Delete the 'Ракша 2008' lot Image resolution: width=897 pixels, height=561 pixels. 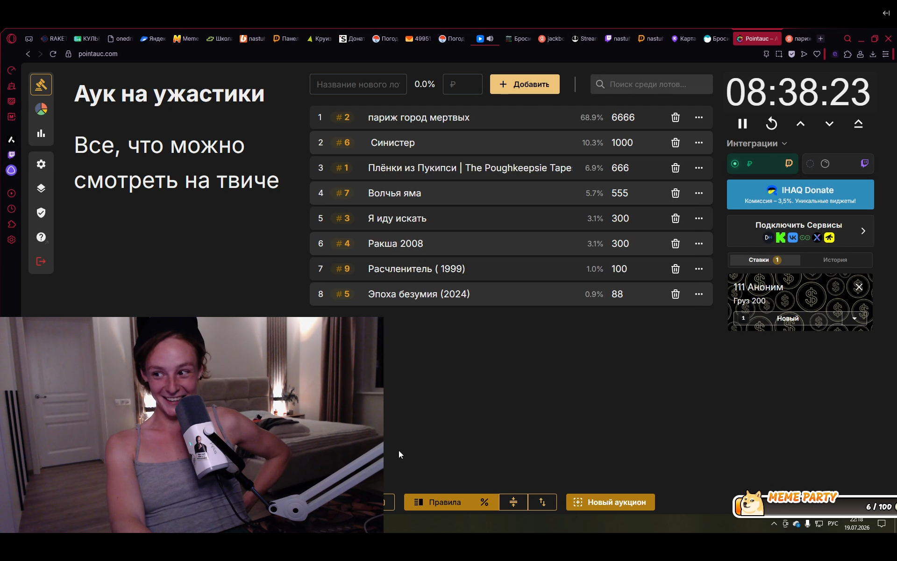(x=676, y=244)
